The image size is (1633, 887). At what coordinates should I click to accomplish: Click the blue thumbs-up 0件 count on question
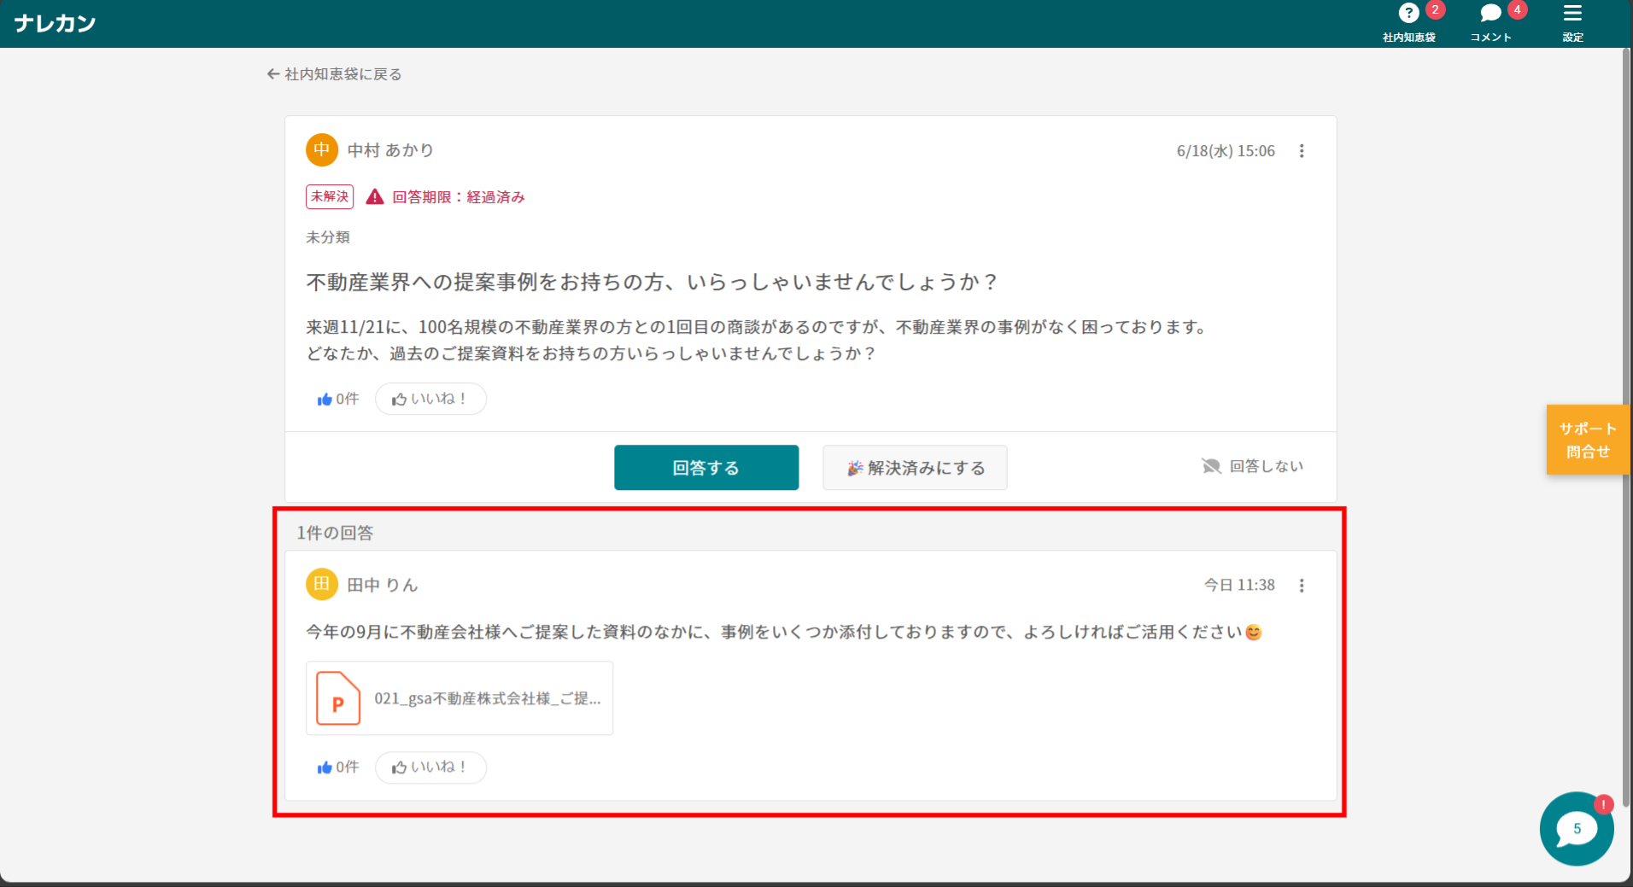338,399
